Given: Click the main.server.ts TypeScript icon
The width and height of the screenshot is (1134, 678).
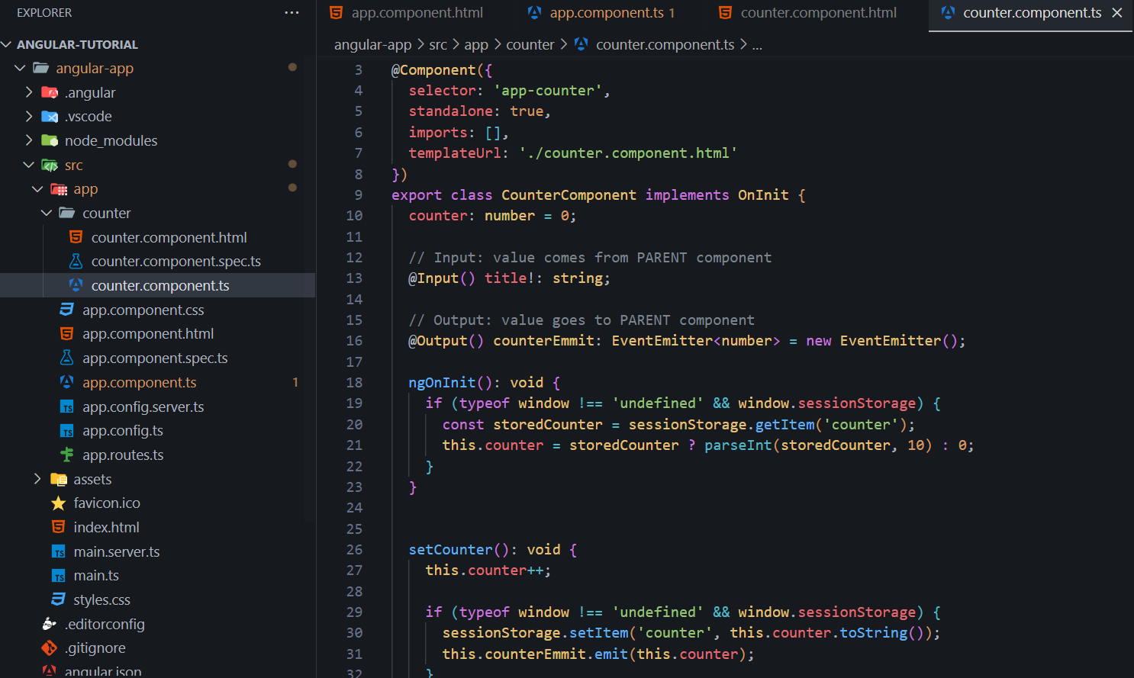Looking at the screenshot, I should pos(58,552).
